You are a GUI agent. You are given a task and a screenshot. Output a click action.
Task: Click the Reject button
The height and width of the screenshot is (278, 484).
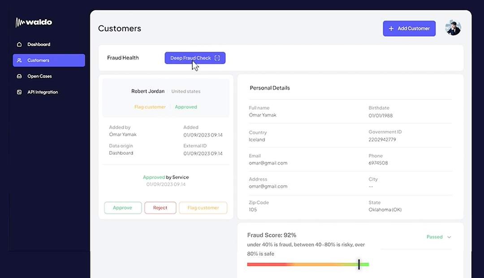(x=160, y=208)
